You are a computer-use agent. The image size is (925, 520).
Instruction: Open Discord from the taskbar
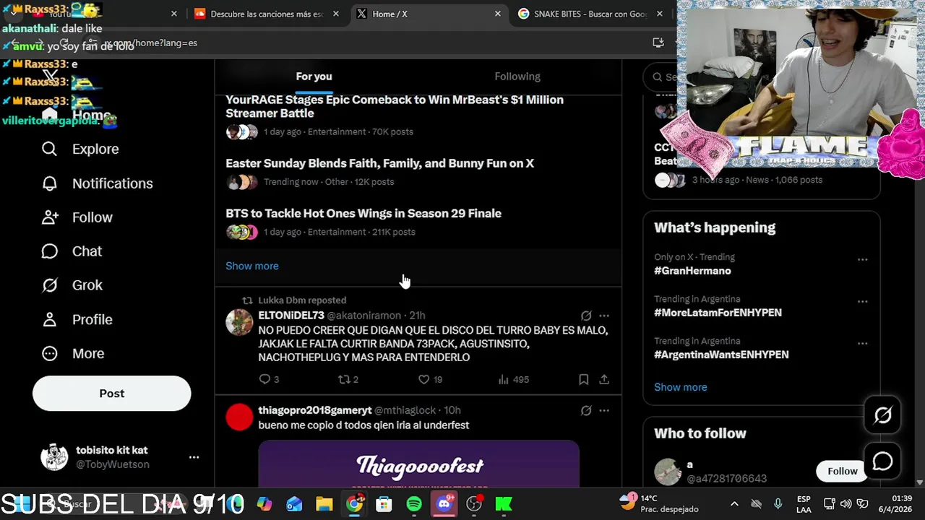(444, 504)
